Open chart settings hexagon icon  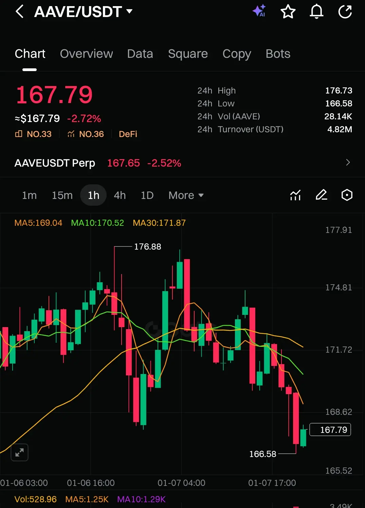point(347,195)
